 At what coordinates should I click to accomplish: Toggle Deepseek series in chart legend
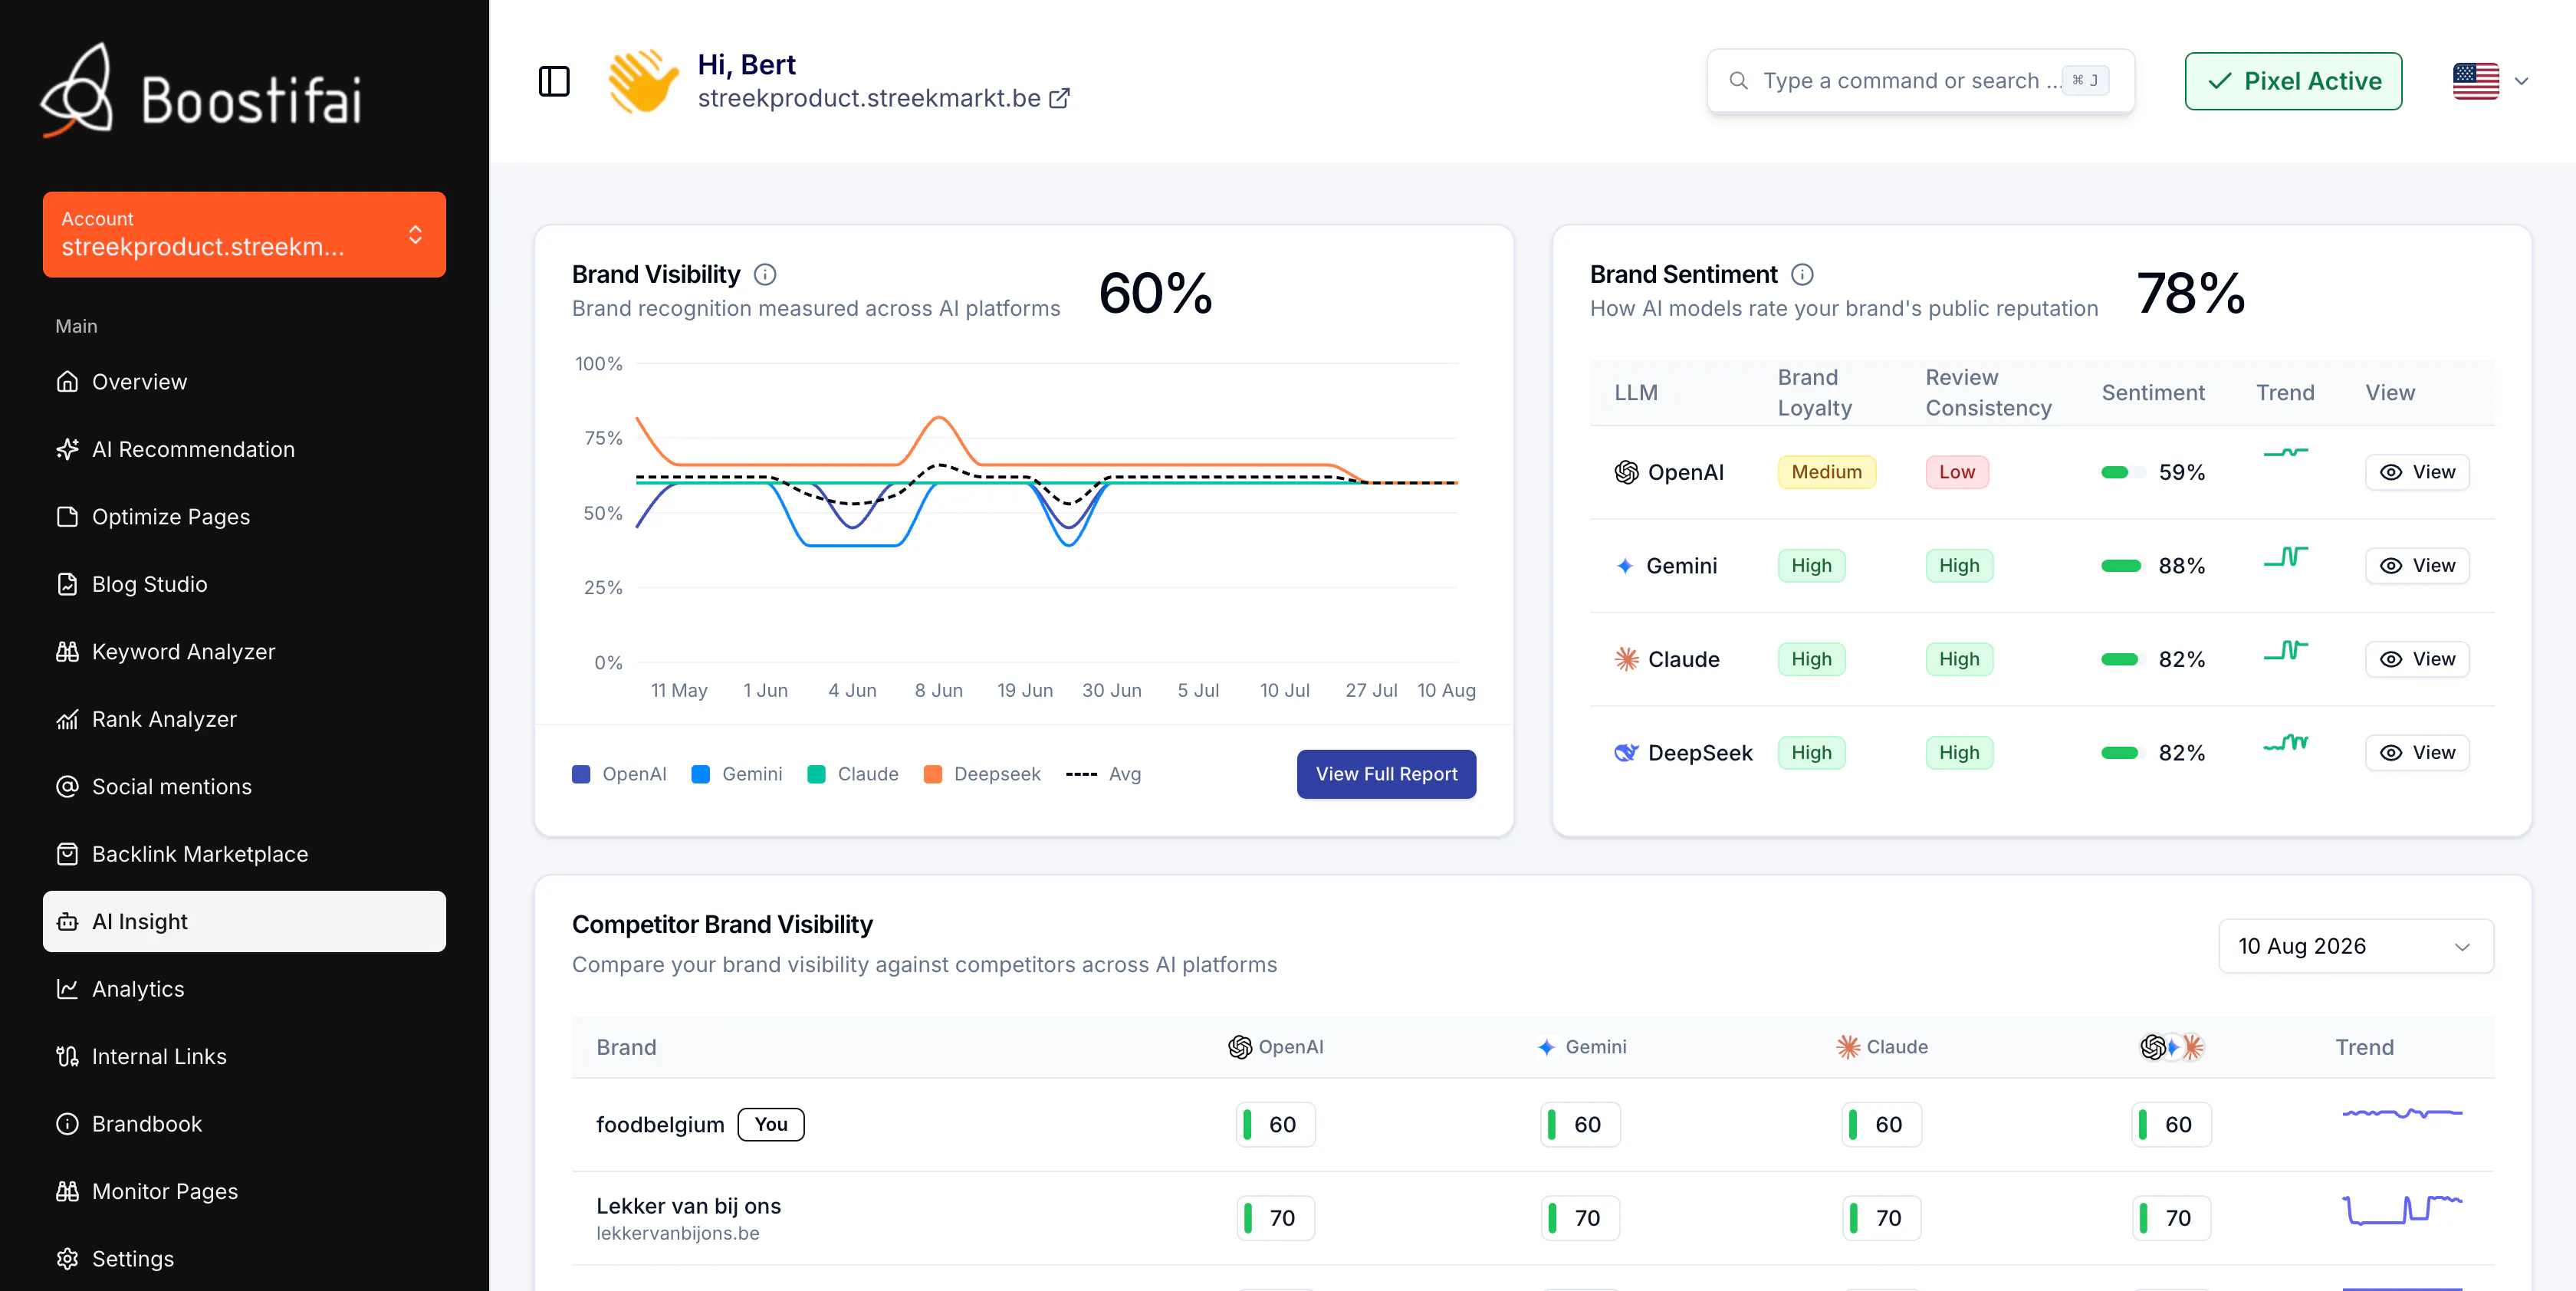coord(982,774)
